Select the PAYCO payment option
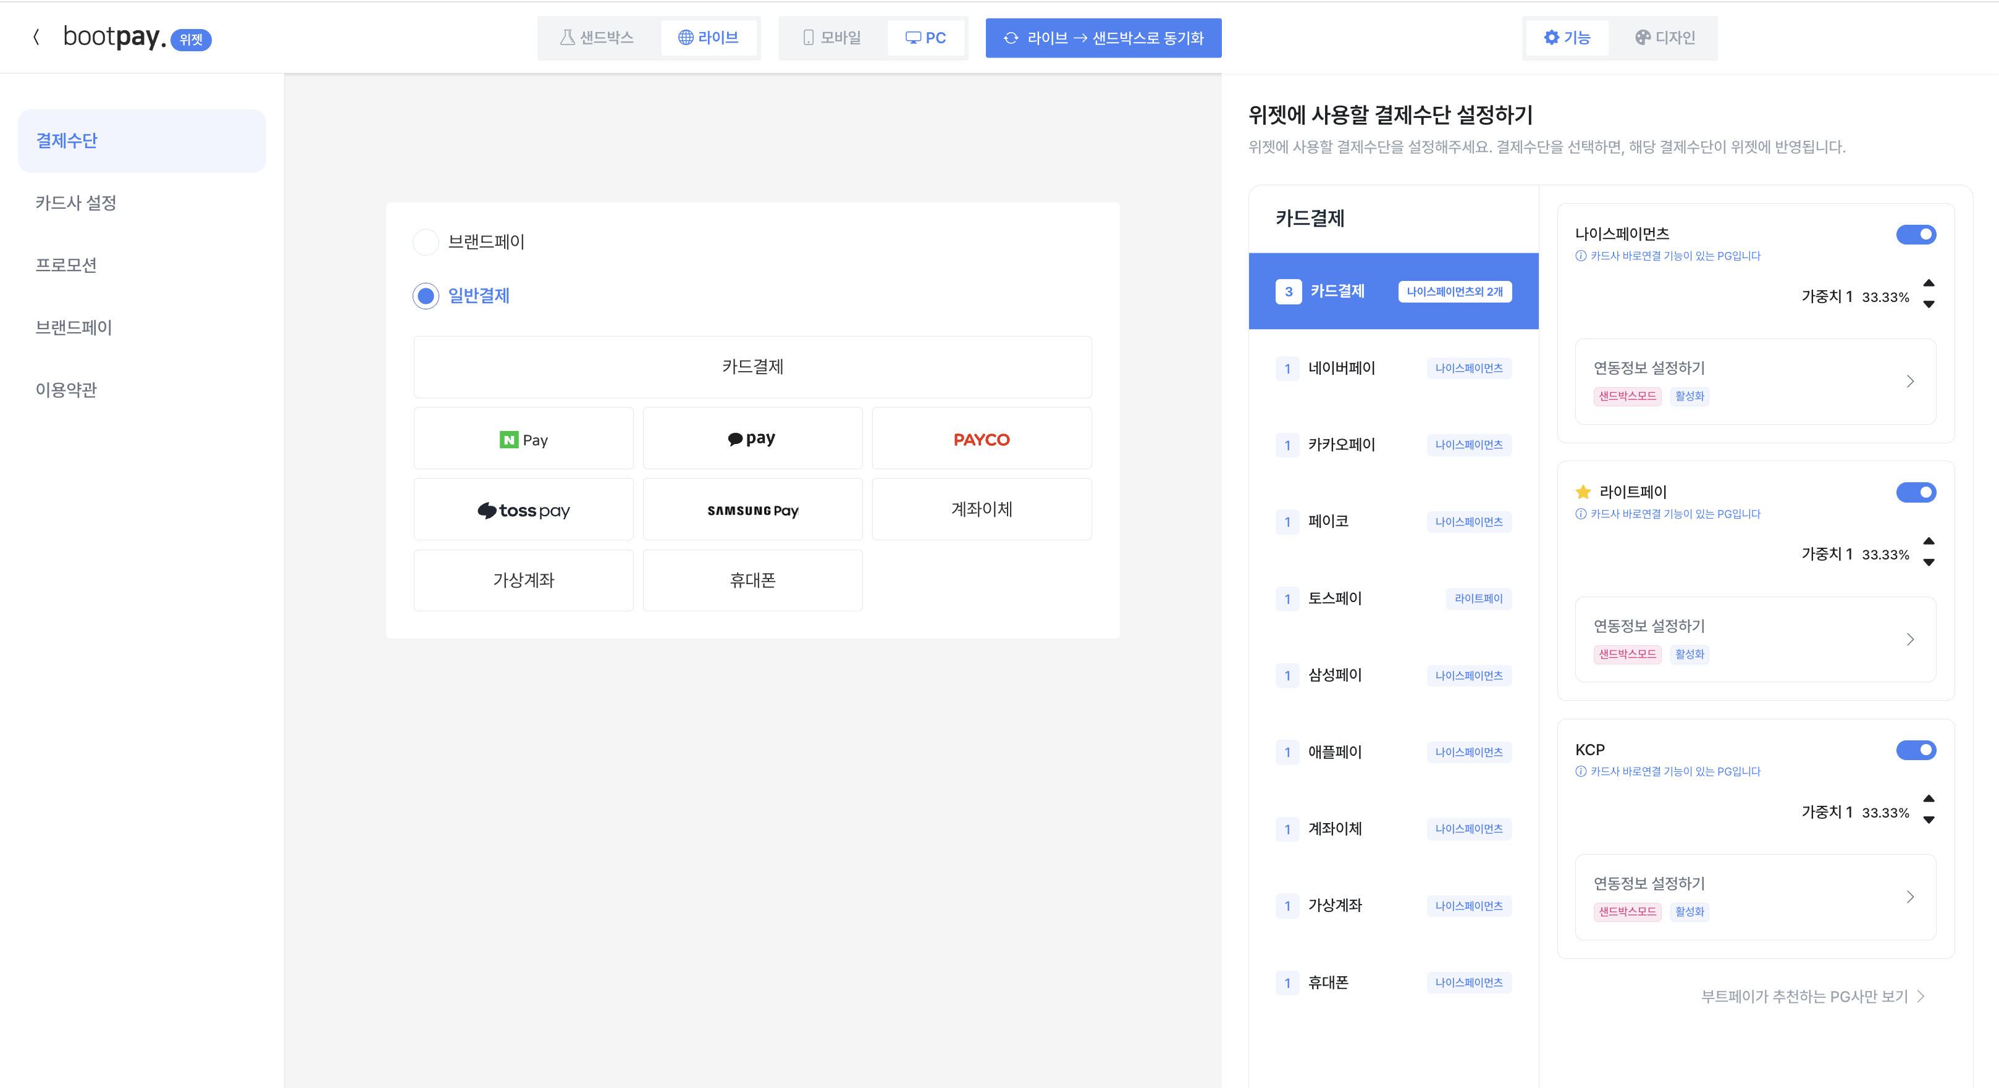This screenshot has width=1999, height=1088. pos(981,438)
